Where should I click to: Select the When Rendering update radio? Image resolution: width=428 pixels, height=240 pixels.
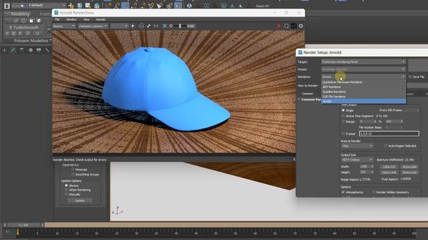coord(66,190)
